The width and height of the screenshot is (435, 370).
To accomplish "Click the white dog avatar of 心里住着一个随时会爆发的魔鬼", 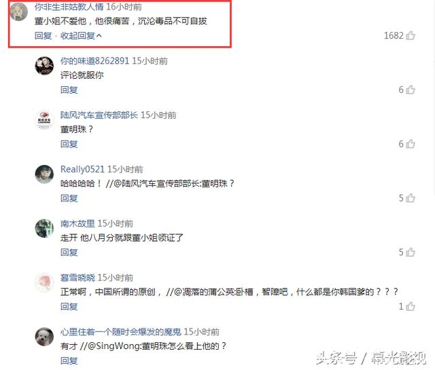I will [44, 337].
